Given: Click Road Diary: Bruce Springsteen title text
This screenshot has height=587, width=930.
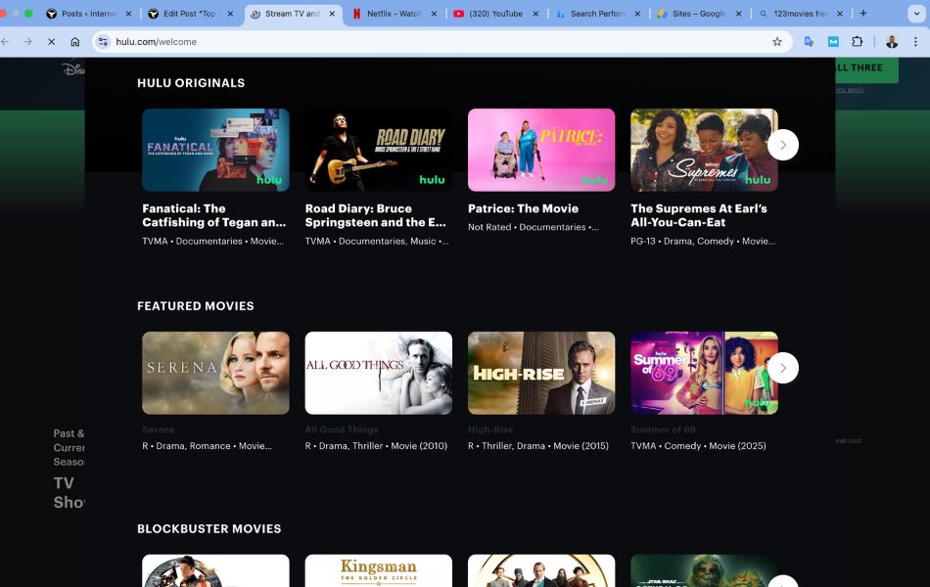Looking at the screenshot, I should (376, 215).
